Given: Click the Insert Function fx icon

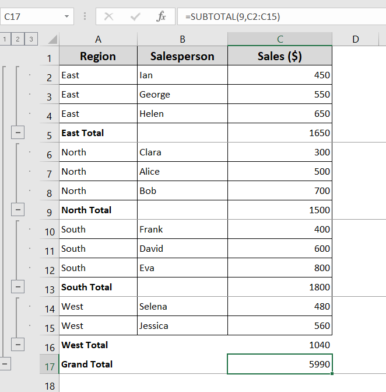Looking at the screenshot, I should pos(161,16).
